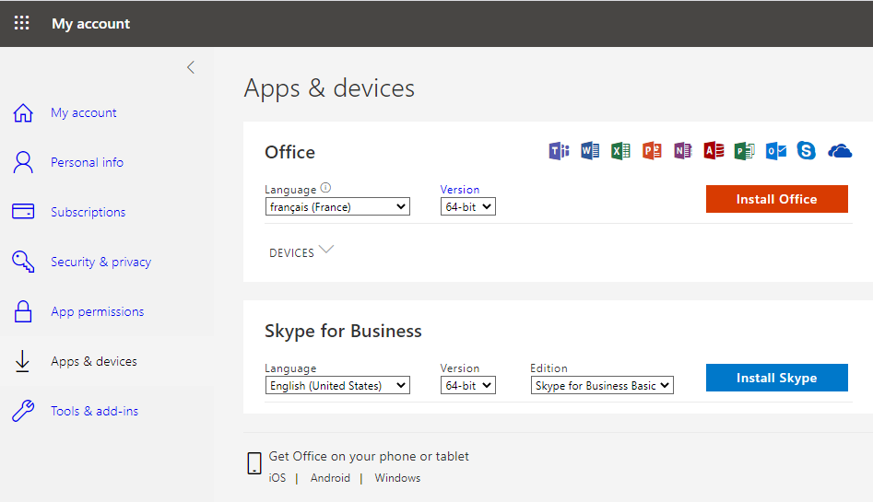Open Security & privacy page
This screenshot has height=502, width=873.
pyautogui.click(x=100, y=262)
